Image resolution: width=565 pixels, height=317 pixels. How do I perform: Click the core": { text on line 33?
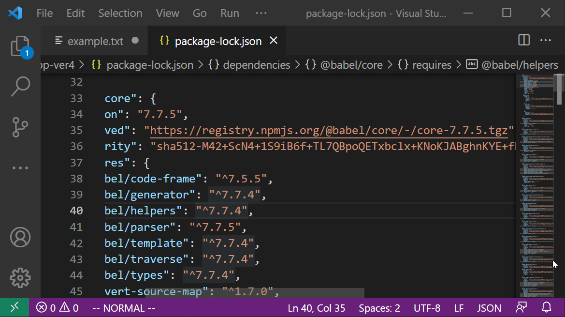[130, 98]
